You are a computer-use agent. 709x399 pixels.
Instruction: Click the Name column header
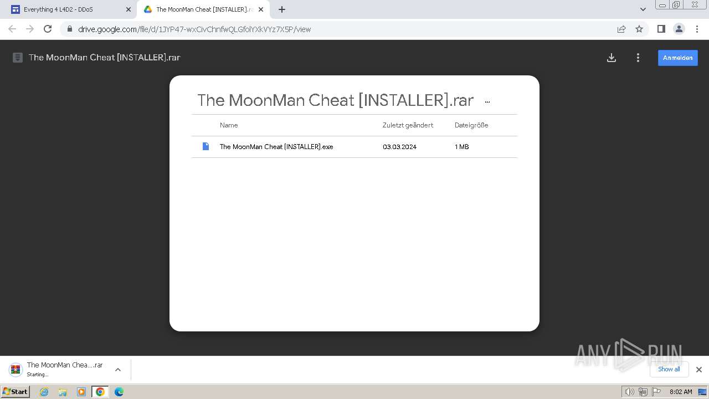point(229,125)
